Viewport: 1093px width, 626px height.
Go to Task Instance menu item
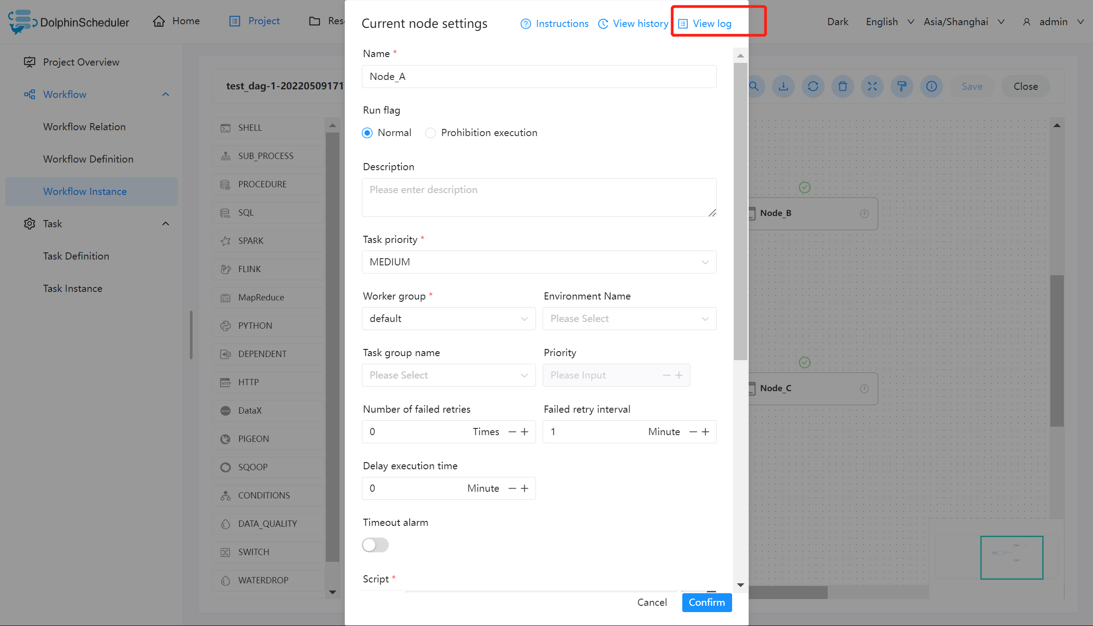click(73, 288)
